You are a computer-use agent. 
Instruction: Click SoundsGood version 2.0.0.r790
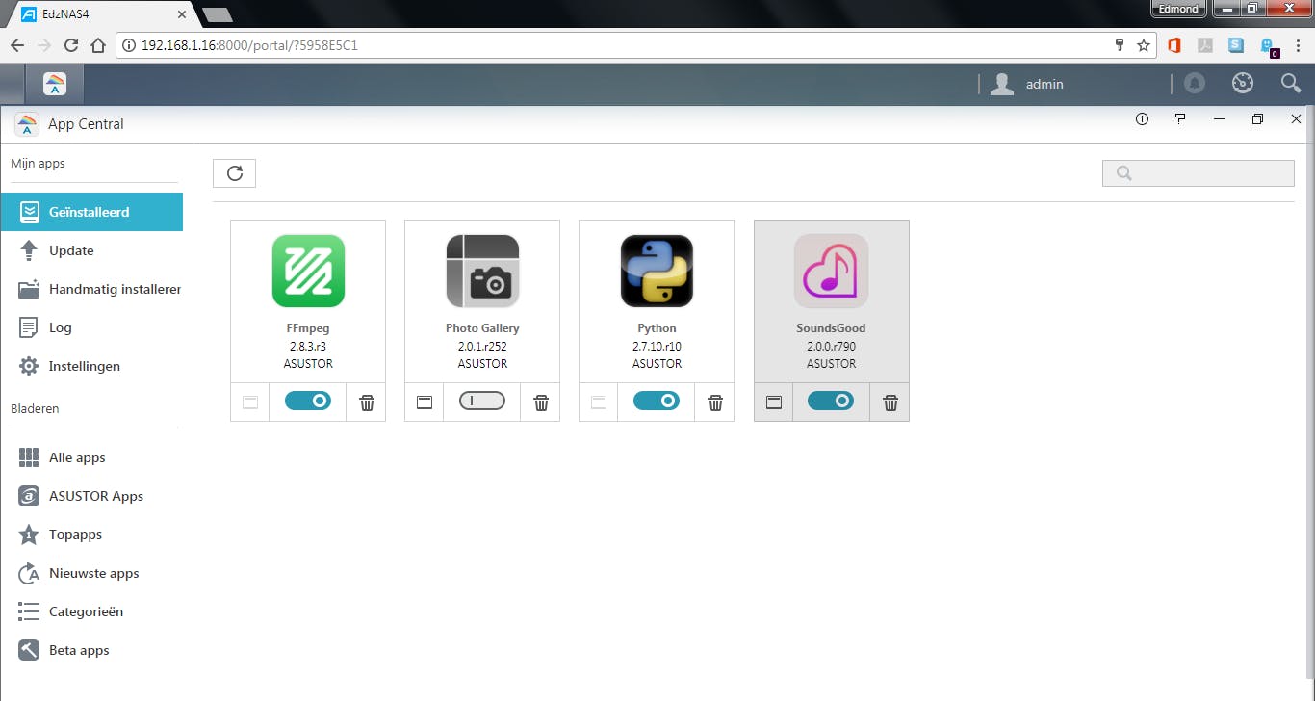click(x=831, y=347)
